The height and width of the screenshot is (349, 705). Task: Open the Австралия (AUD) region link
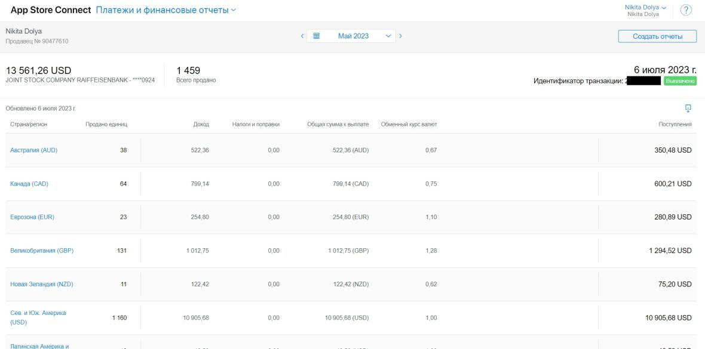(x=33, y=150)
